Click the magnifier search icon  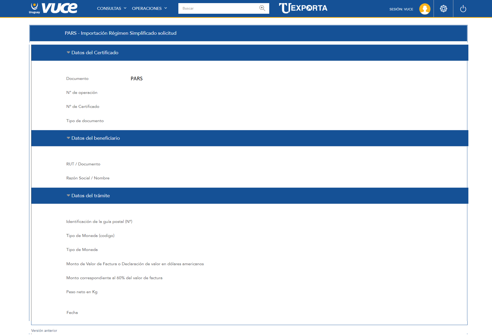pyautogui.click(x=262, y=8)
